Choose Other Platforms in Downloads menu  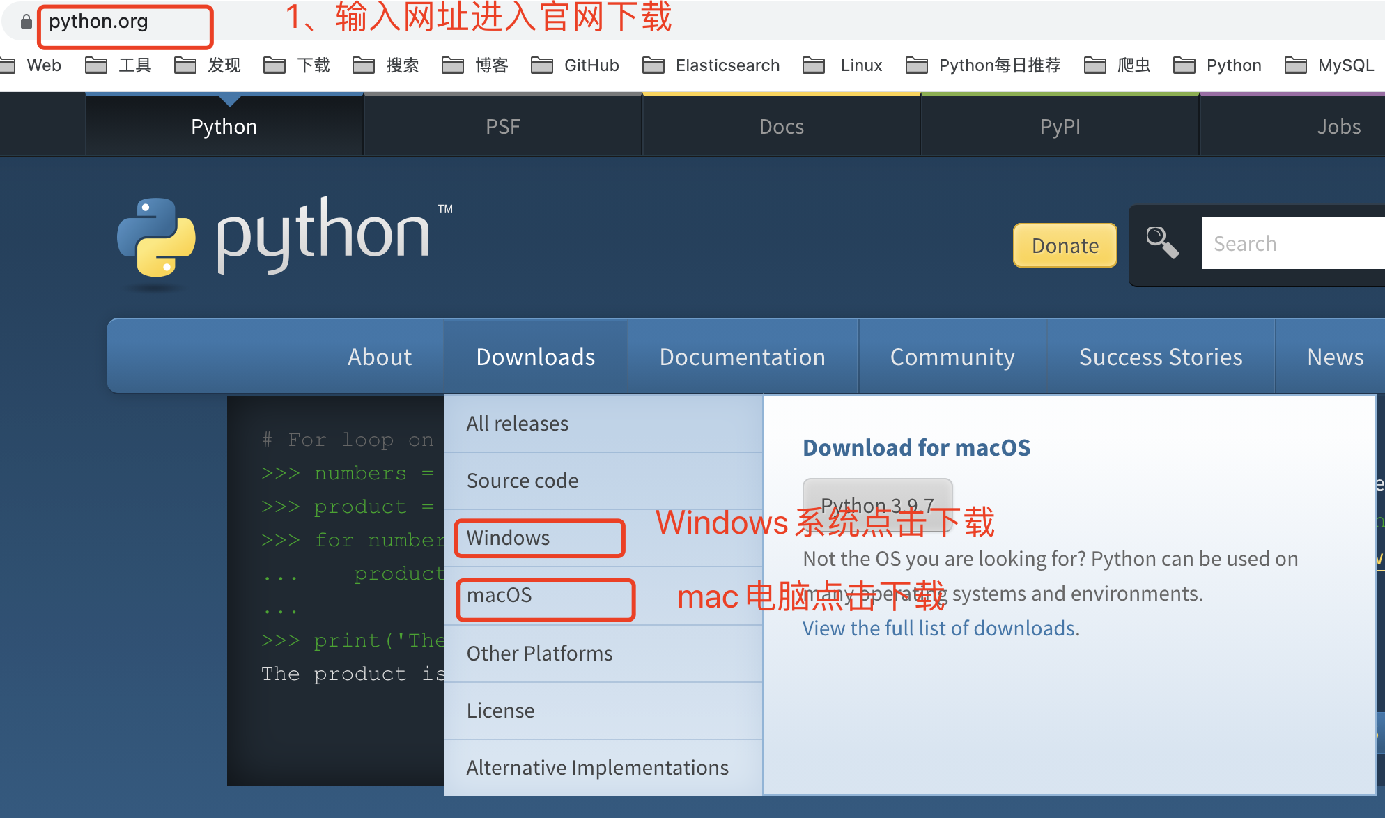click(603, 654)
